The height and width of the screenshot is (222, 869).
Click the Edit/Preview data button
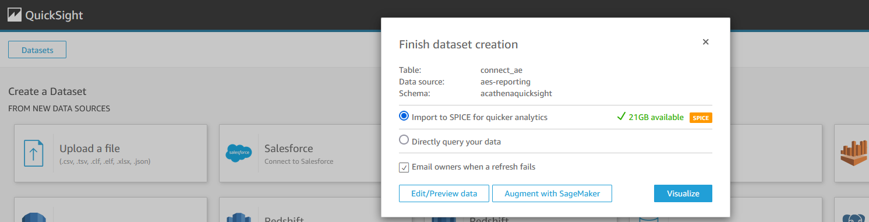pos(444,193)
